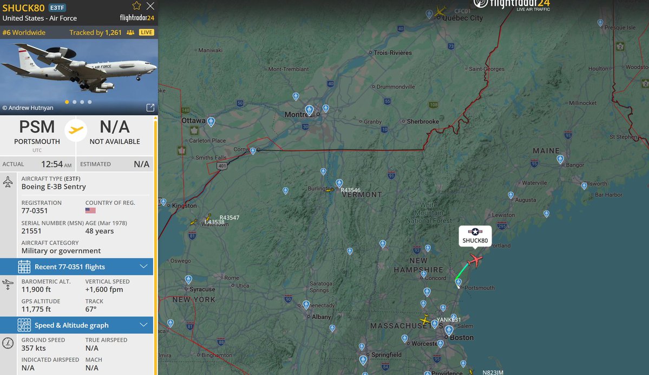Click the serial number 21551
The image size is (649, 375).
(31, 231)
